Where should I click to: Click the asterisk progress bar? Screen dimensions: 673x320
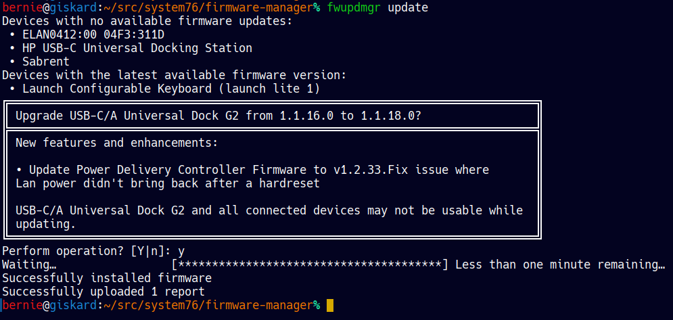[310, 265]
